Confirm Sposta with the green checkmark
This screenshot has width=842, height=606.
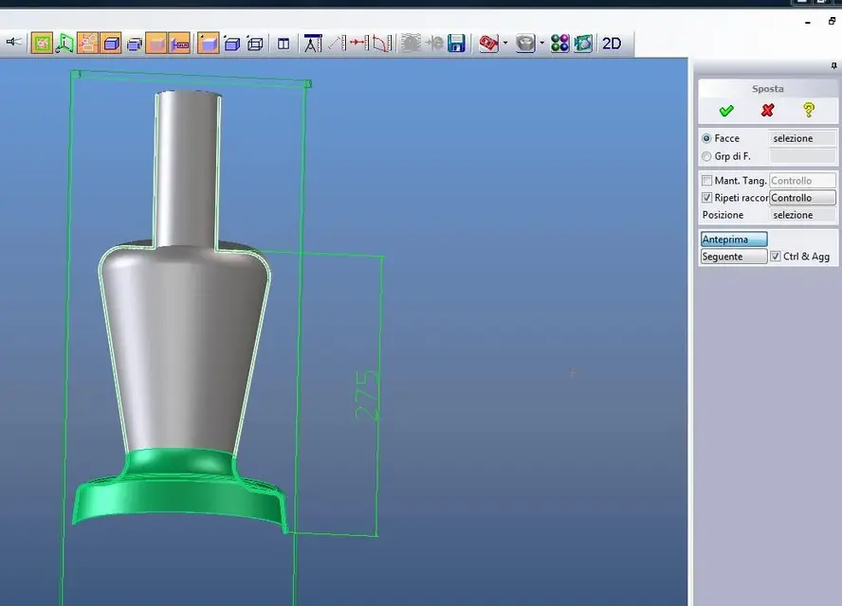(726, 111)
